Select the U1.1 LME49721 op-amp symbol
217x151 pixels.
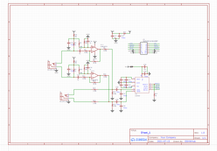[95, 49]
